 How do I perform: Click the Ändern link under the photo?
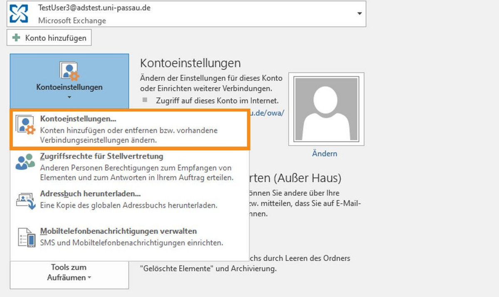point(324,153)
